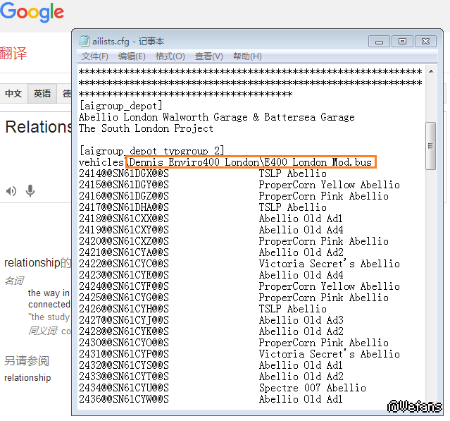Click Abellio Old Ad3 on row 2427

pyautogui.click(x=301, y=320)
